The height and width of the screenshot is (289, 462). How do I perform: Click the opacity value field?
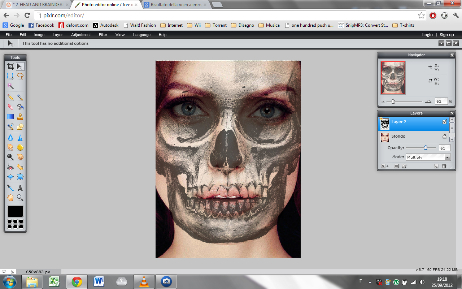(x=445, y=148)
